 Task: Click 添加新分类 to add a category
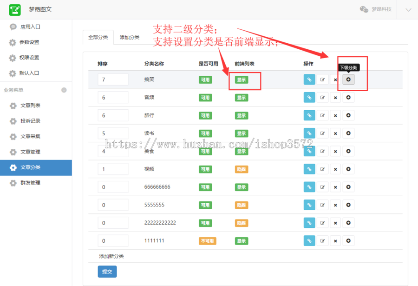tap(111, 256)
